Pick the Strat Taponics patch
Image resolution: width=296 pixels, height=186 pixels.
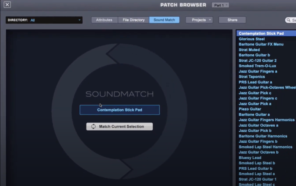[252, 77]
